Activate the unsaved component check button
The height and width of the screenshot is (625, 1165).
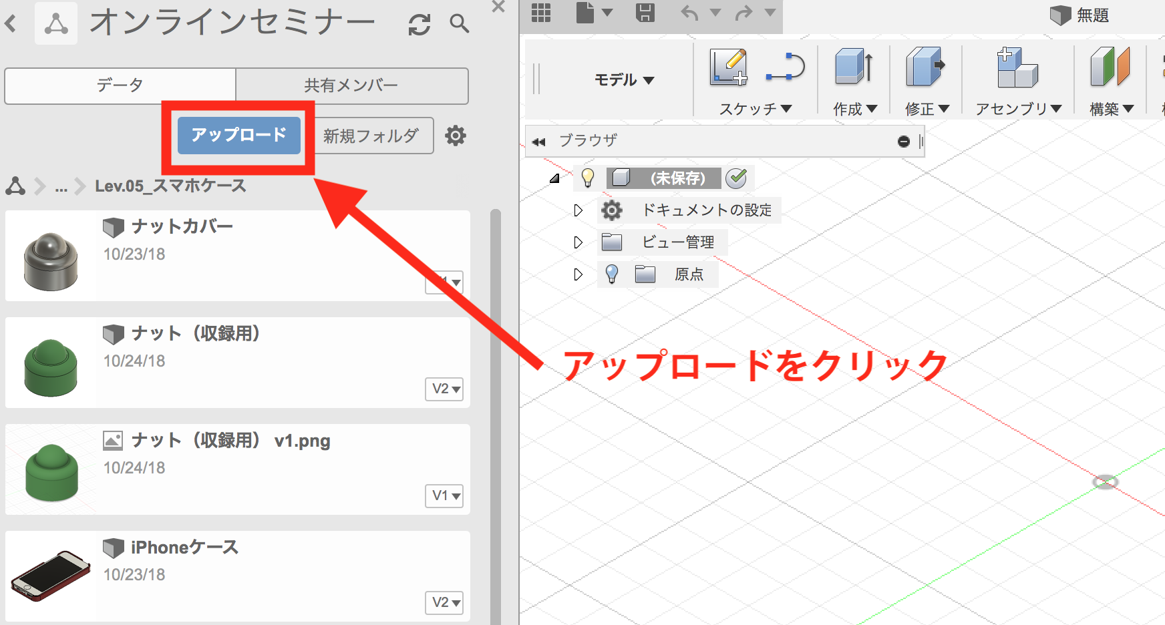(736, 178)
